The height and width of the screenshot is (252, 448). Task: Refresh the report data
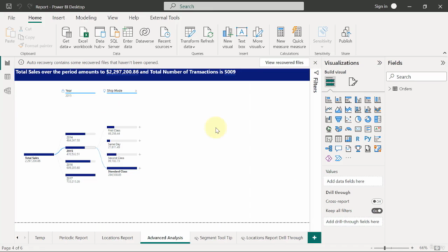207,35
